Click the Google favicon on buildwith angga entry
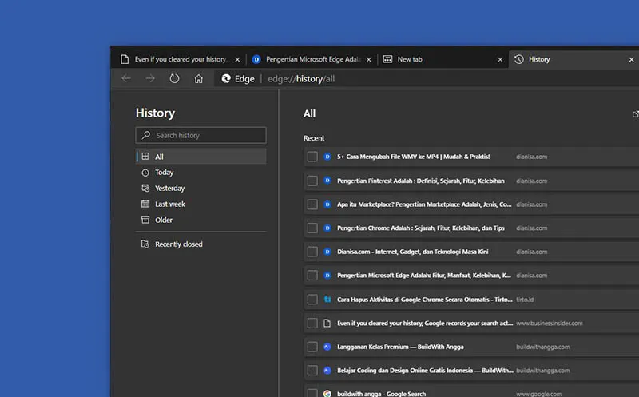The width and height of the screenshot is (639, 397). click(327, 394)
